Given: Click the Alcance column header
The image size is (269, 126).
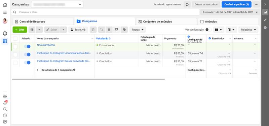Looking at the screenshot, I should tap(238, 39).
